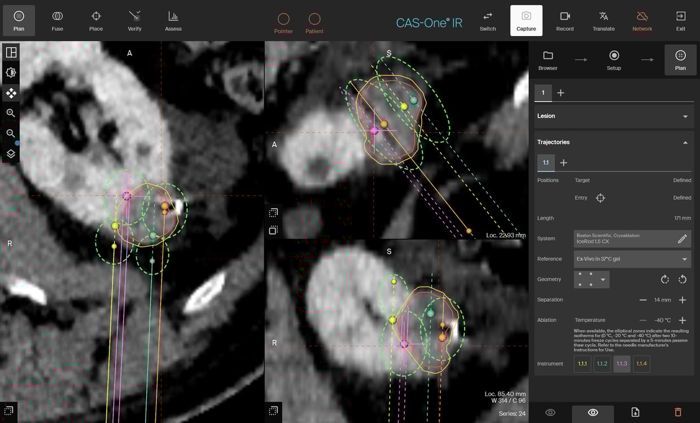
Task: Collapse the Trajectories section
Action: 614,142
